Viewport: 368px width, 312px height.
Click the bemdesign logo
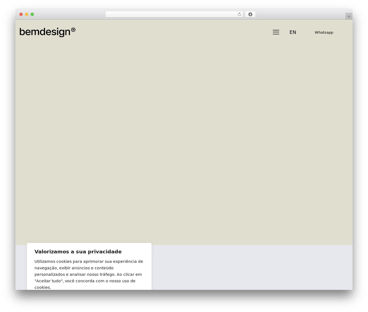coord(47,32)
